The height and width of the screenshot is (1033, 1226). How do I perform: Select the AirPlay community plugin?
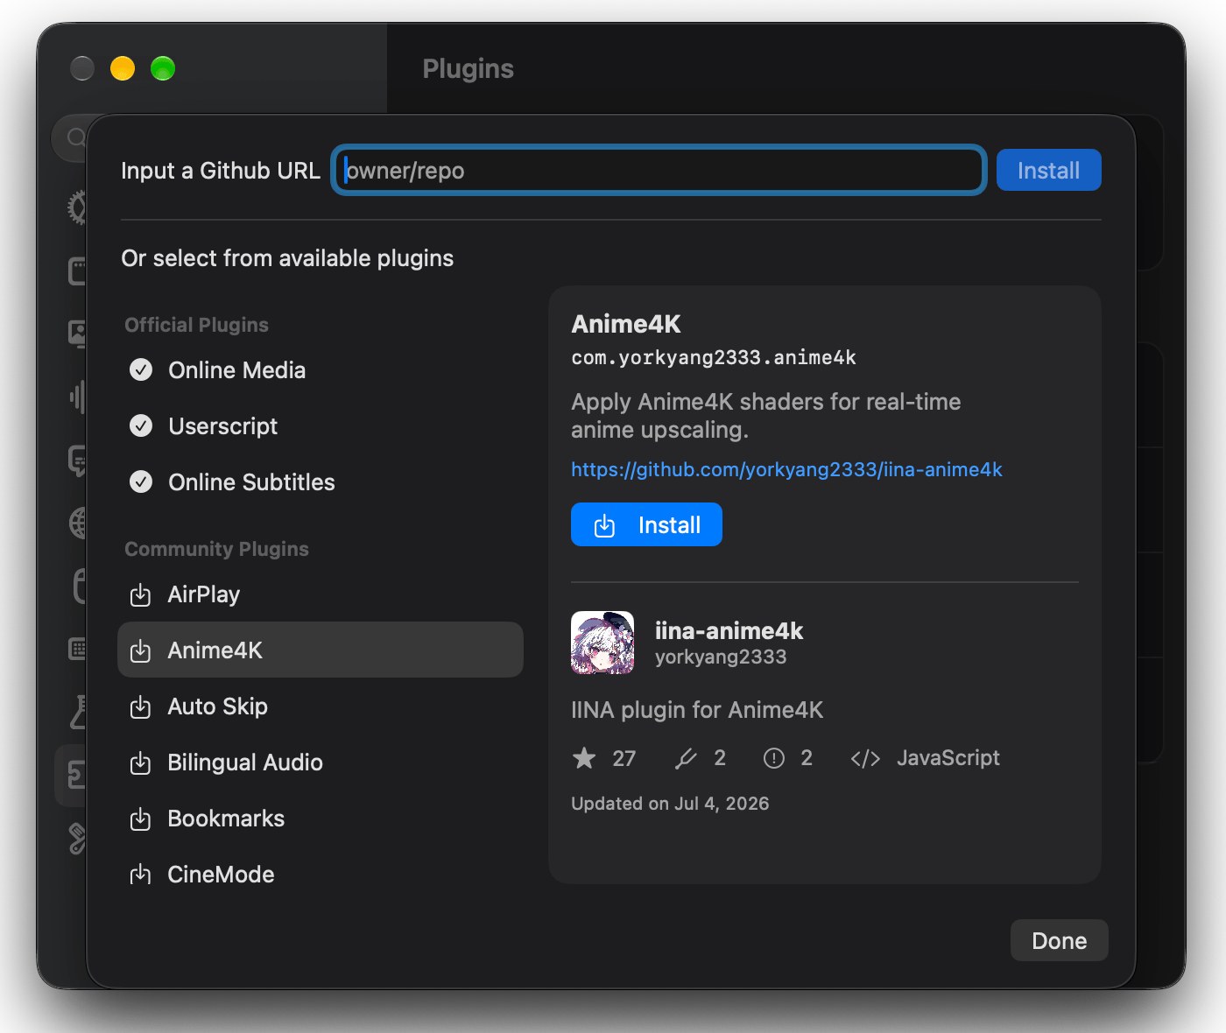[x=321, y=594]
